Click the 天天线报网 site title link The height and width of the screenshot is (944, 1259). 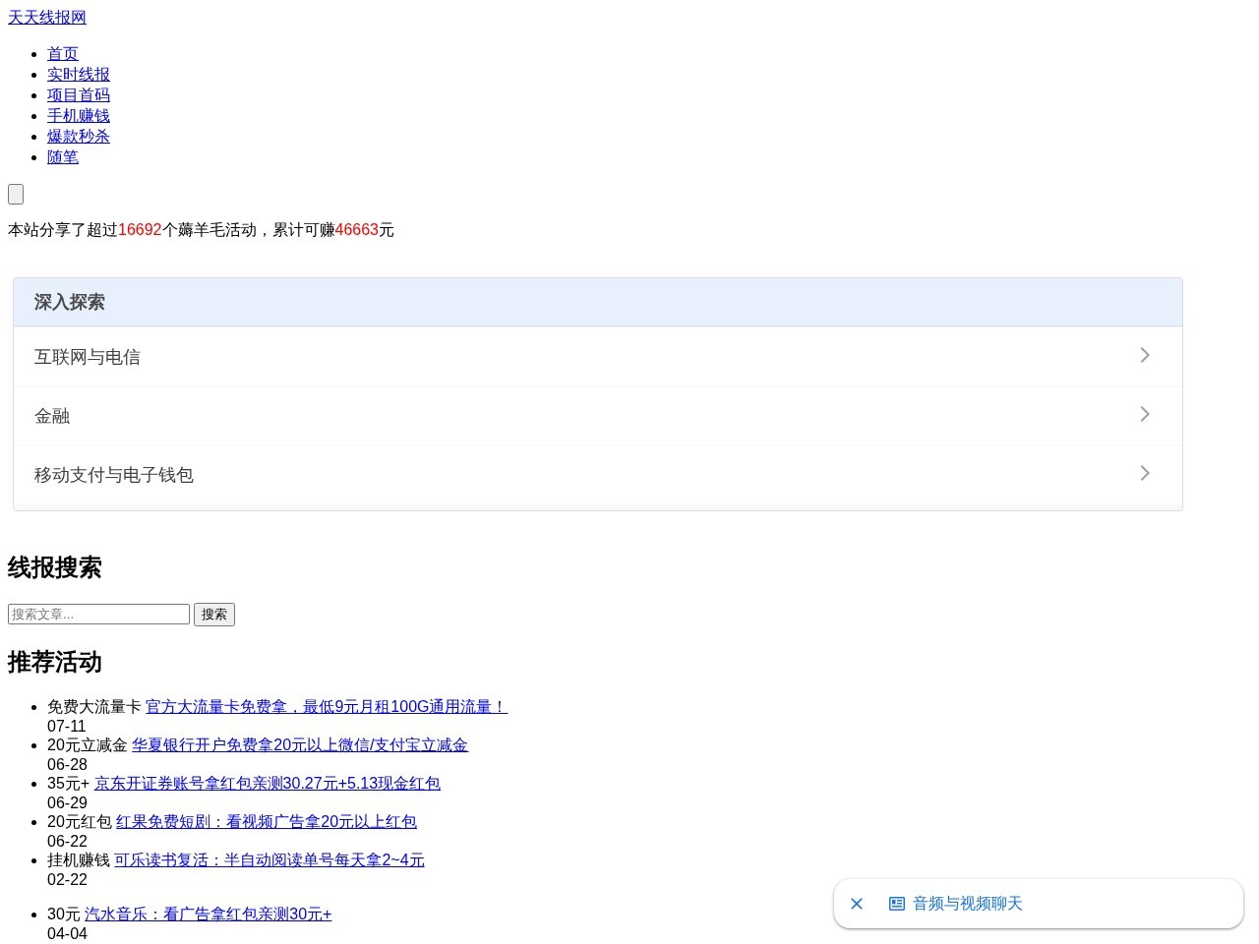47,18
